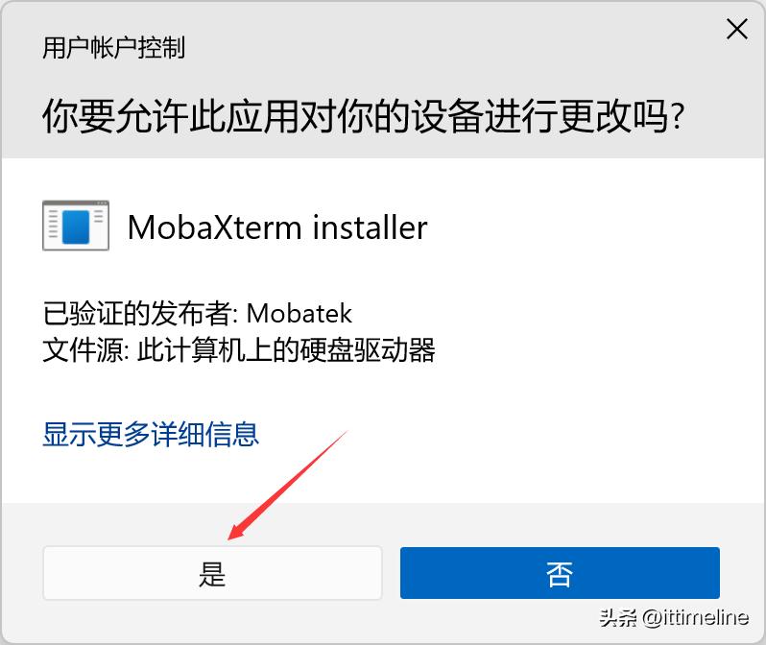766x645 pixels.
Task: Click the blue 否 (No) button
Action: pos(560,573)
